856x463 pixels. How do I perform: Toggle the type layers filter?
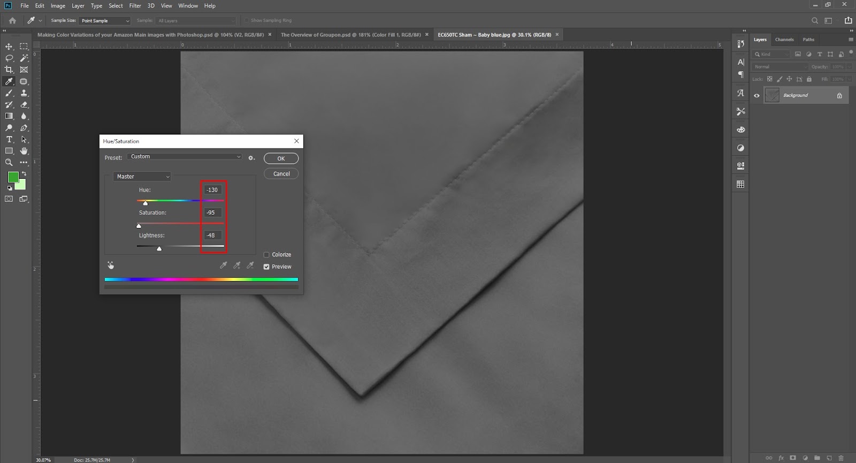[819, 54]
